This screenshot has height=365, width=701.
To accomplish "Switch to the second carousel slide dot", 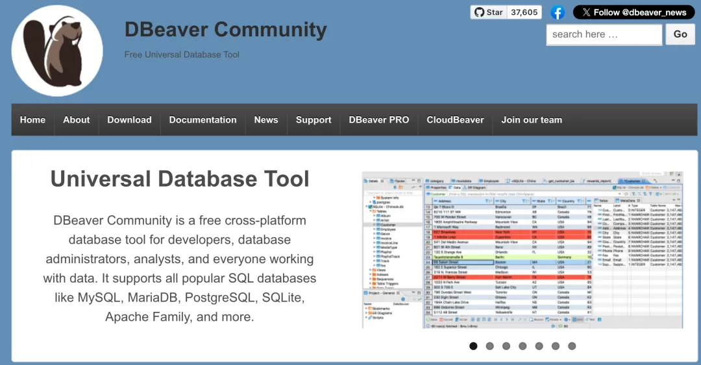I will (x=490, y=346).
